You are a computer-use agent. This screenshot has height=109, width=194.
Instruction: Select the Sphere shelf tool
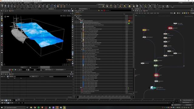(5, 6)
